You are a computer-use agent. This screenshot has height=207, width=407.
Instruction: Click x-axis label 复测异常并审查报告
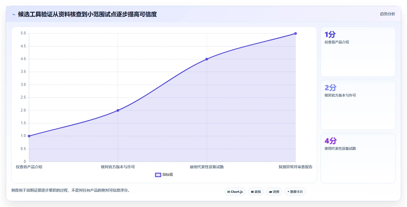[x=295, y=167]
